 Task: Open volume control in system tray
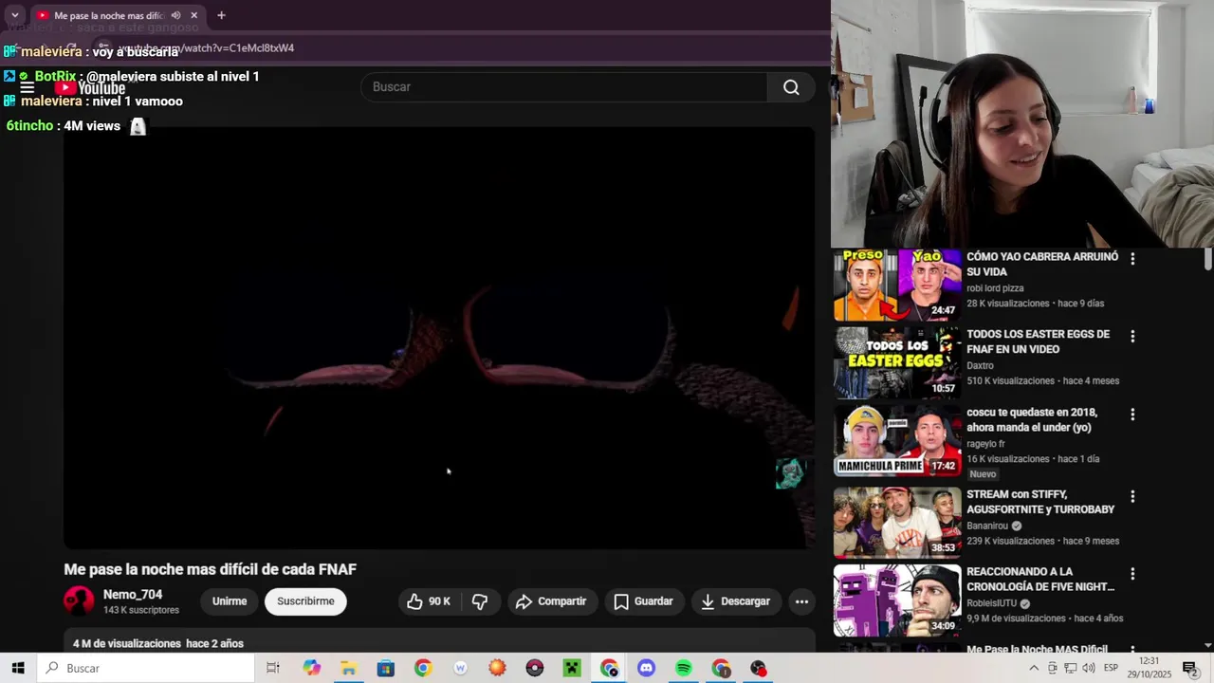1089,668
